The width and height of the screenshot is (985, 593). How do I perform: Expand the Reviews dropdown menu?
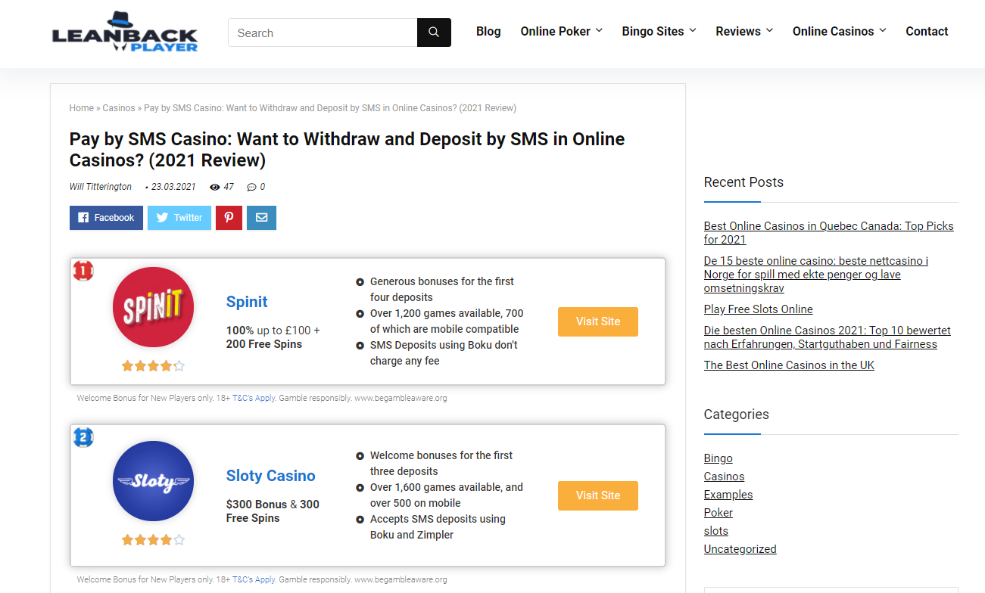[745, 32]
